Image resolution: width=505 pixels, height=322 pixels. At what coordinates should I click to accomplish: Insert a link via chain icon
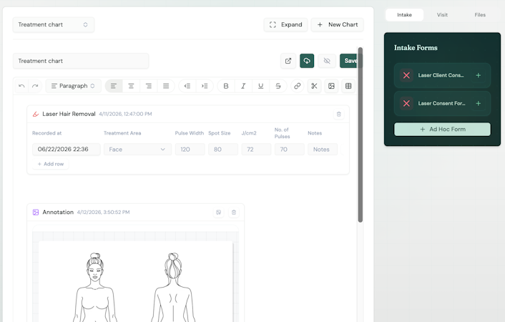coord(298,86)
